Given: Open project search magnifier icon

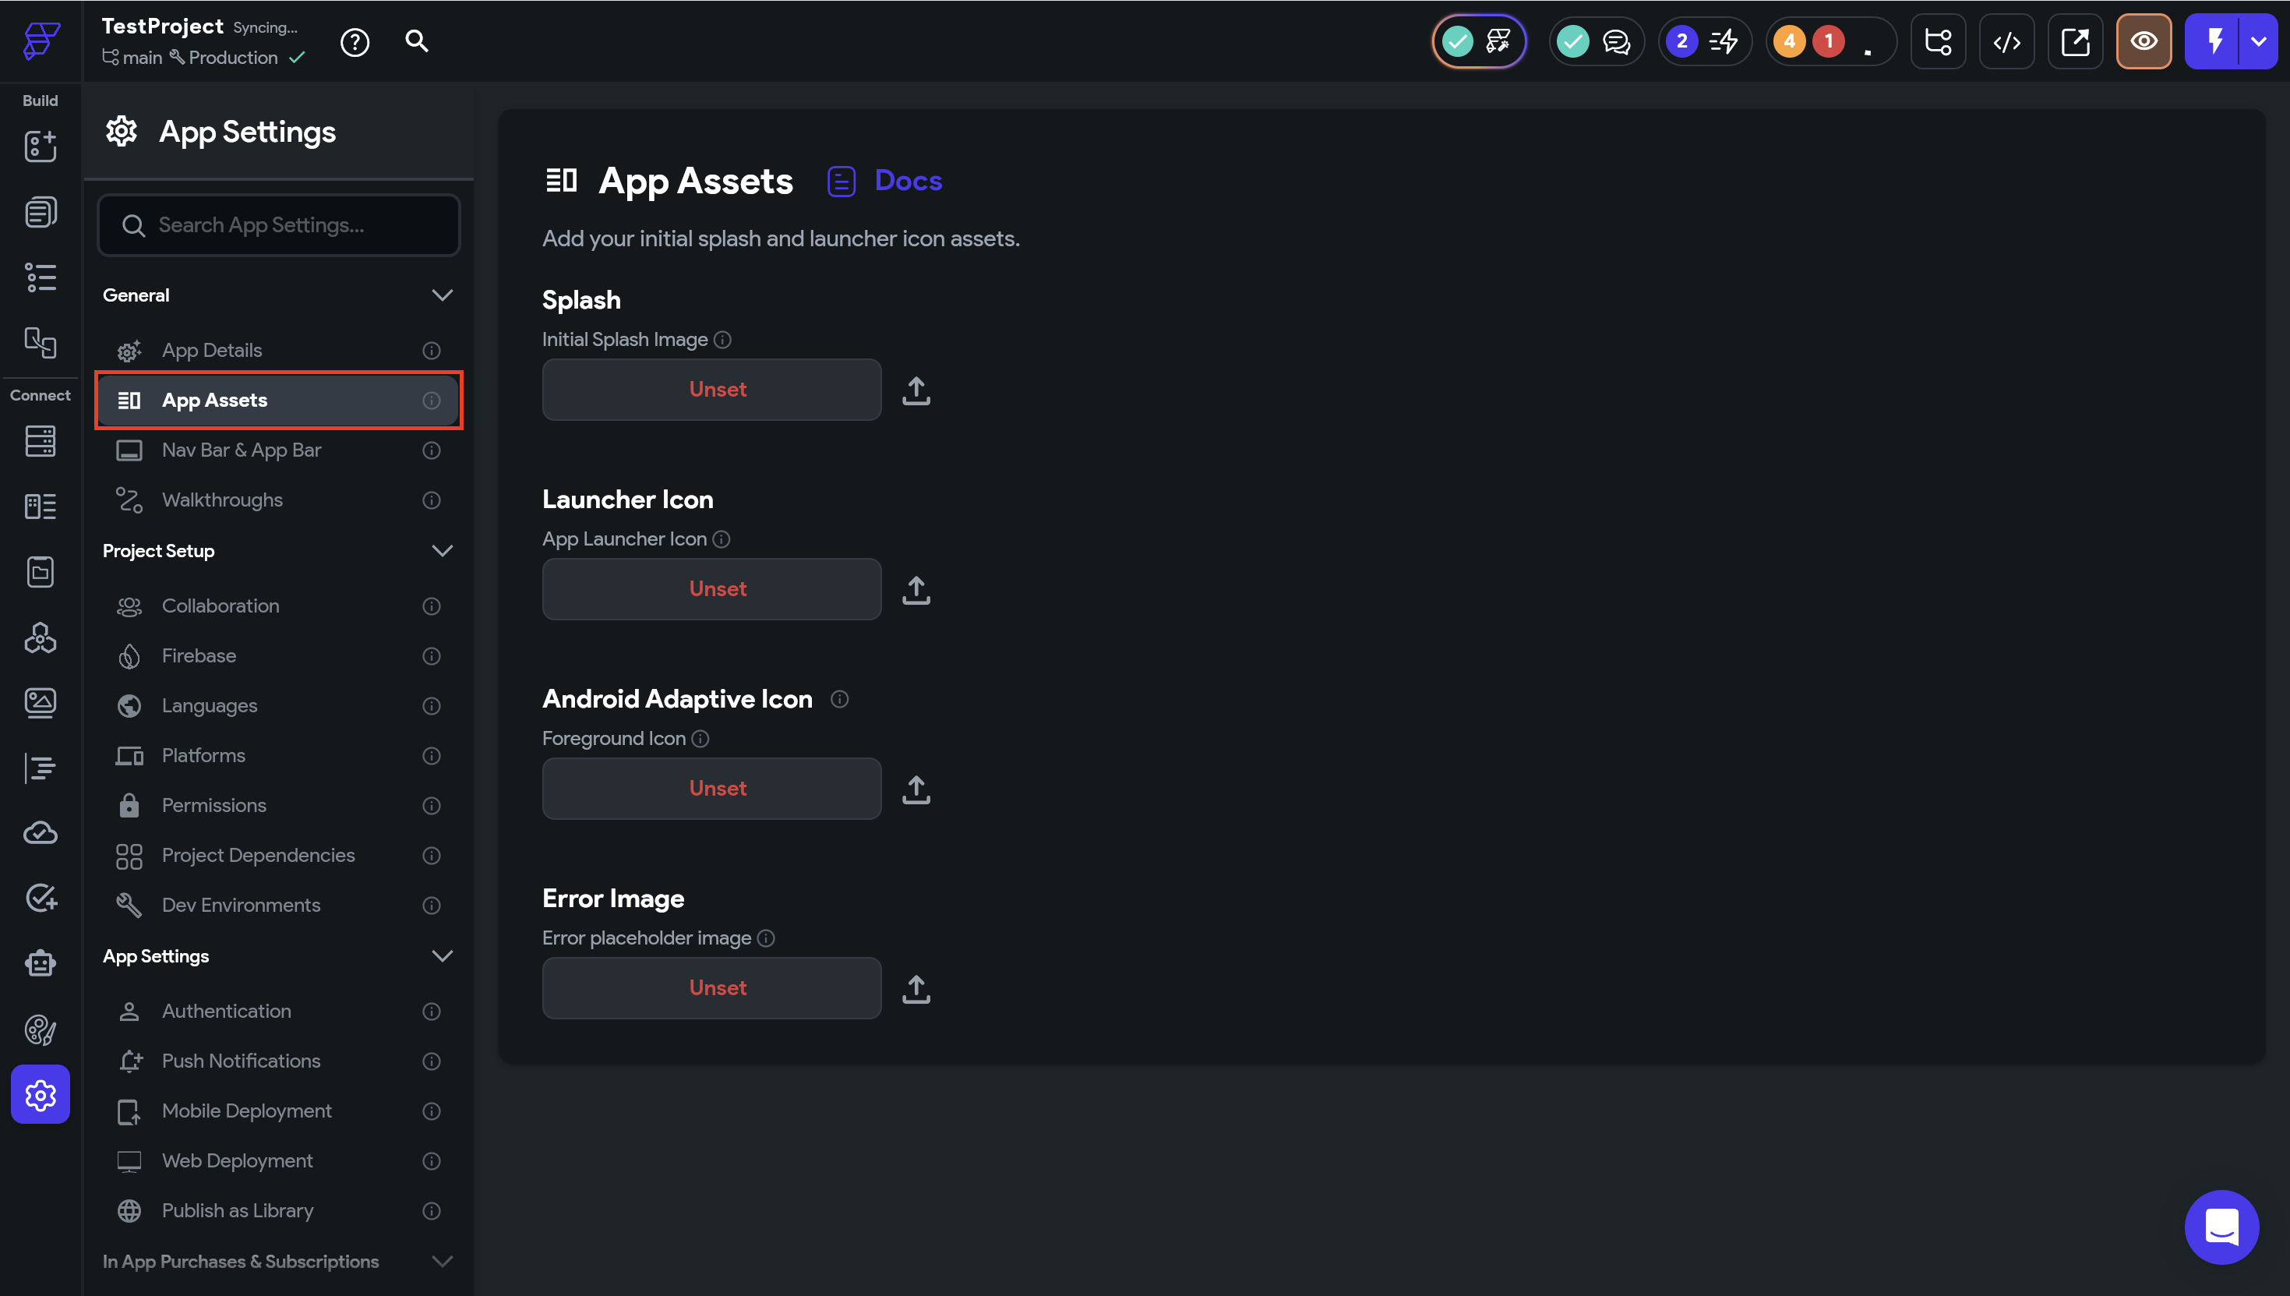Looking at the screenshot, I should (416, 41).
